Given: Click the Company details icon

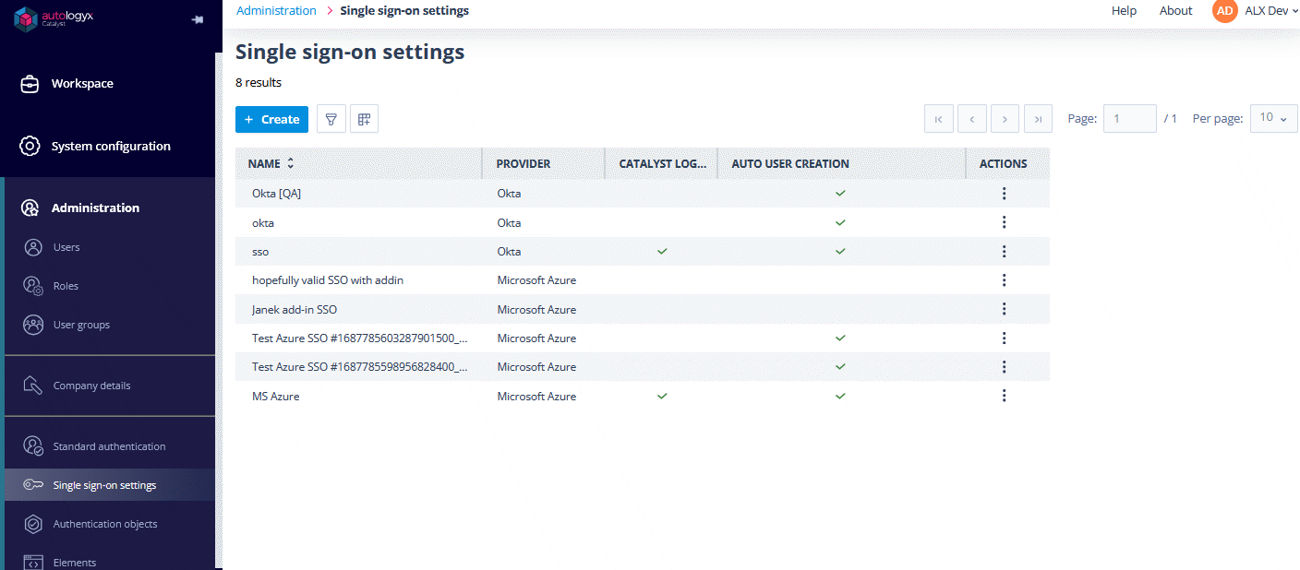Looking at the screenshot, I should pyautogui.click(x=33, y=386).
